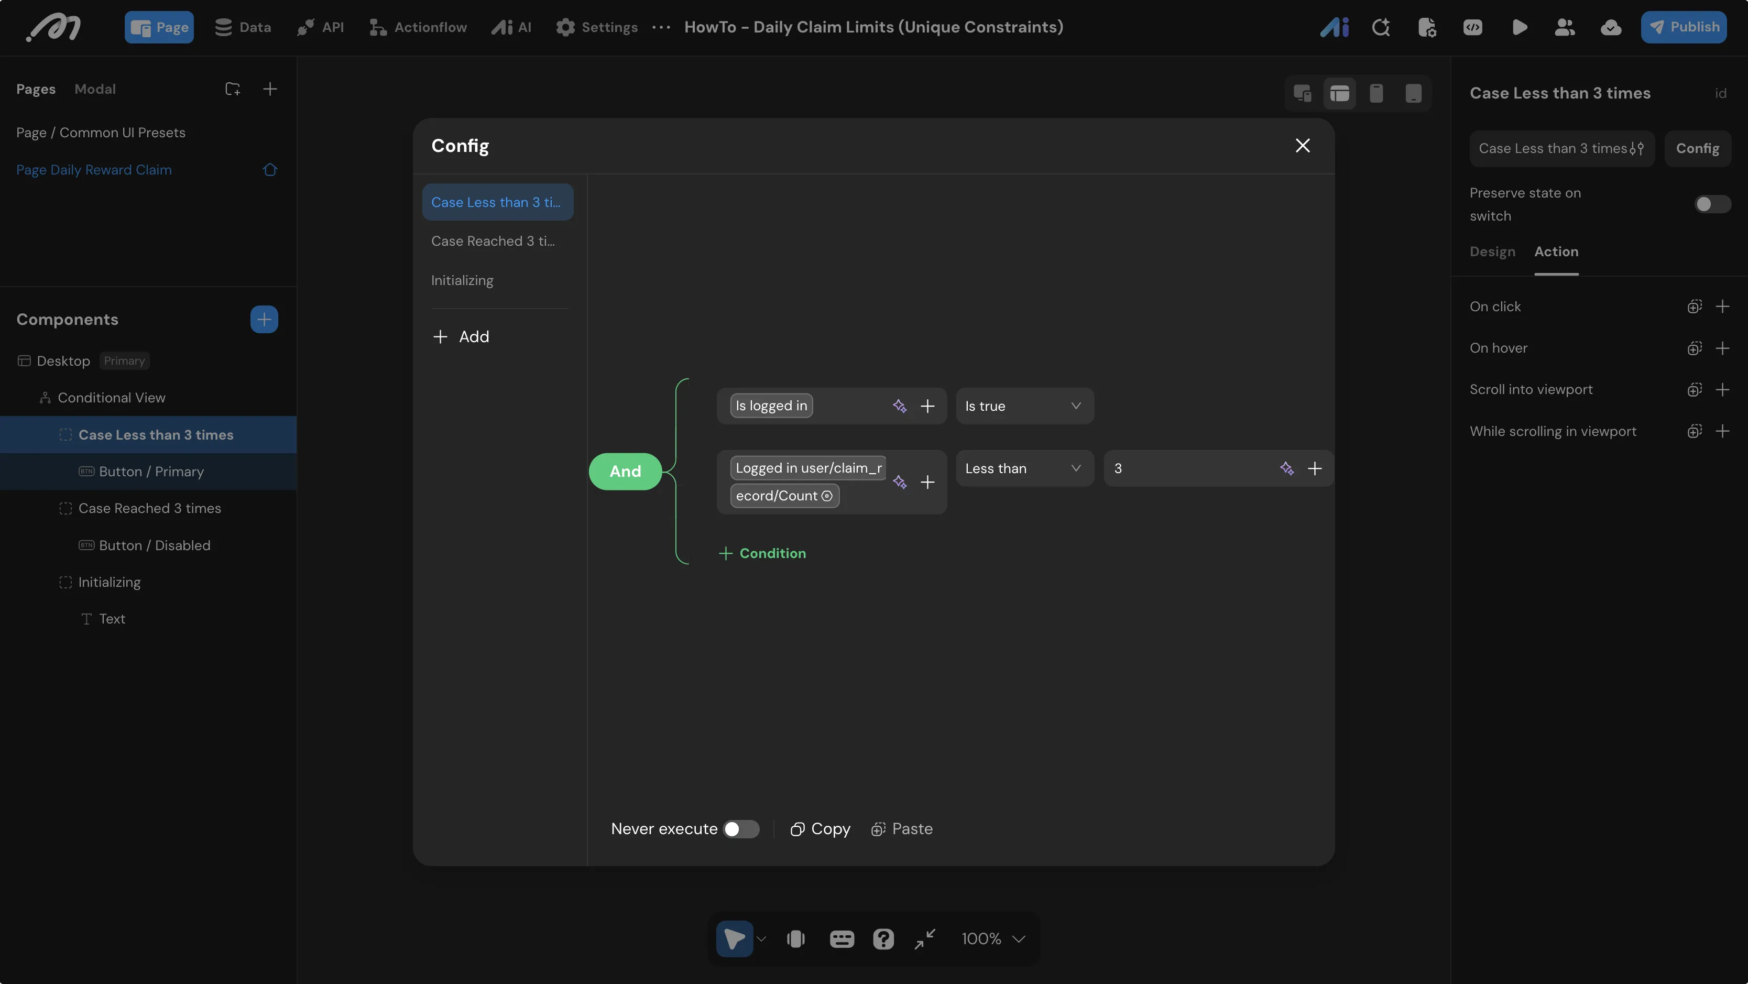
Task: Click the preview play icon in the top bar
Action: (x=1520, y=27)
